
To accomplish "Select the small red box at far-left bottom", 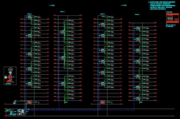I will coord(14,102).
